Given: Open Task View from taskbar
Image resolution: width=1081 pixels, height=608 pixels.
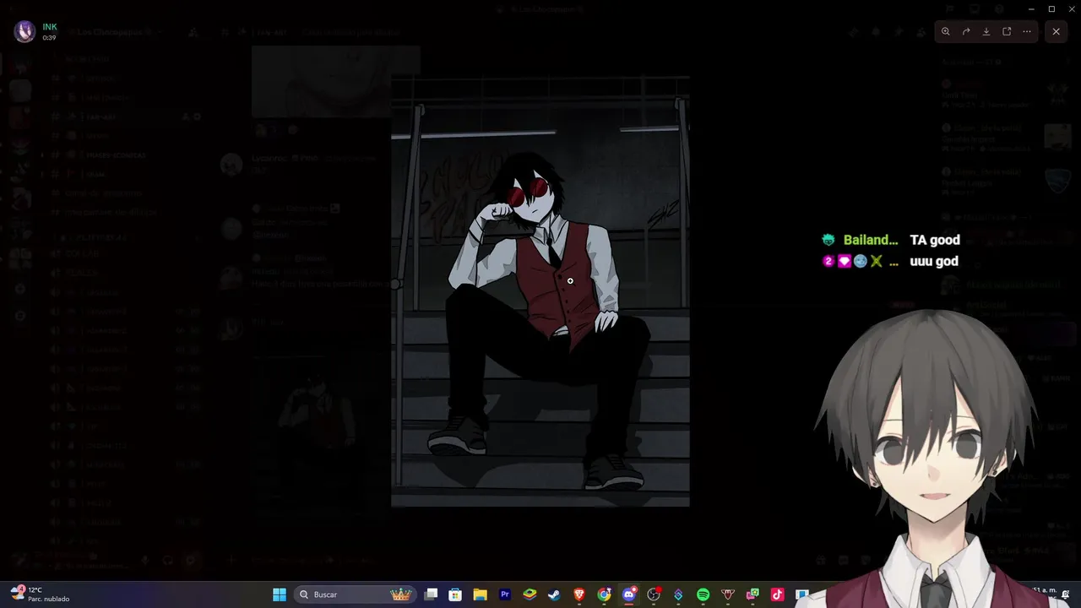Looking at the screenshot, I should (431, 594).
